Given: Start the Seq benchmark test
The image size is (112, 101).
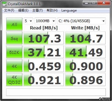Looking at the screenshot, I should [x=14, y=38].
